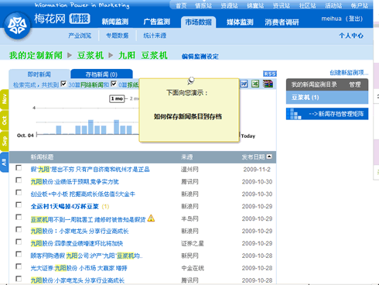The width and height of the screenshot is (379, 285).
Task: Open article 创业板+中小板 挖掘高成长低估值5大金牛
Action: coord(83,194)
